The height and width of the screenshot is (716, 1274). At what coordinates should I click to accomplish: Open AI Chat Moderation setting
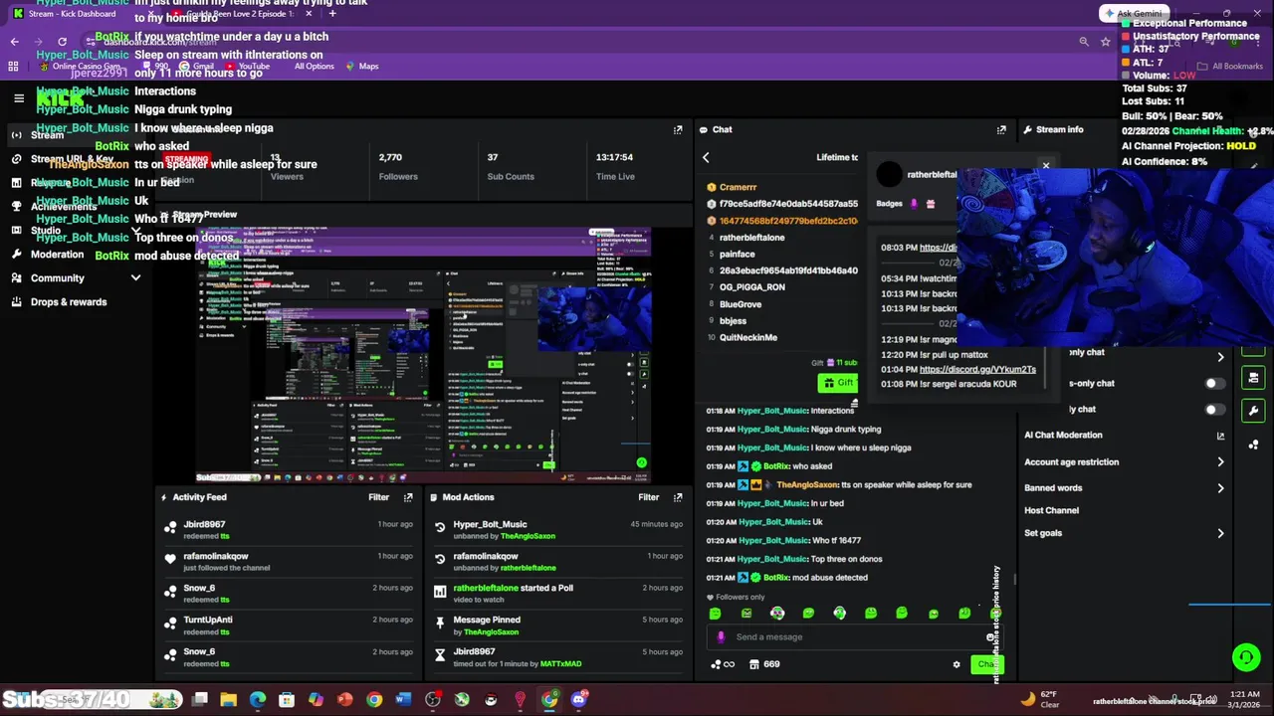1063,436
